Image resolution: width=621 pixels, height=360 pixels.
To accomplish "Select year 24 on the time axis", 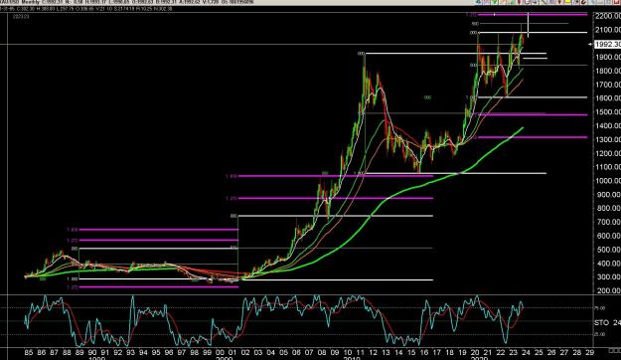I will pyautogui.click(x=526, y=352).
